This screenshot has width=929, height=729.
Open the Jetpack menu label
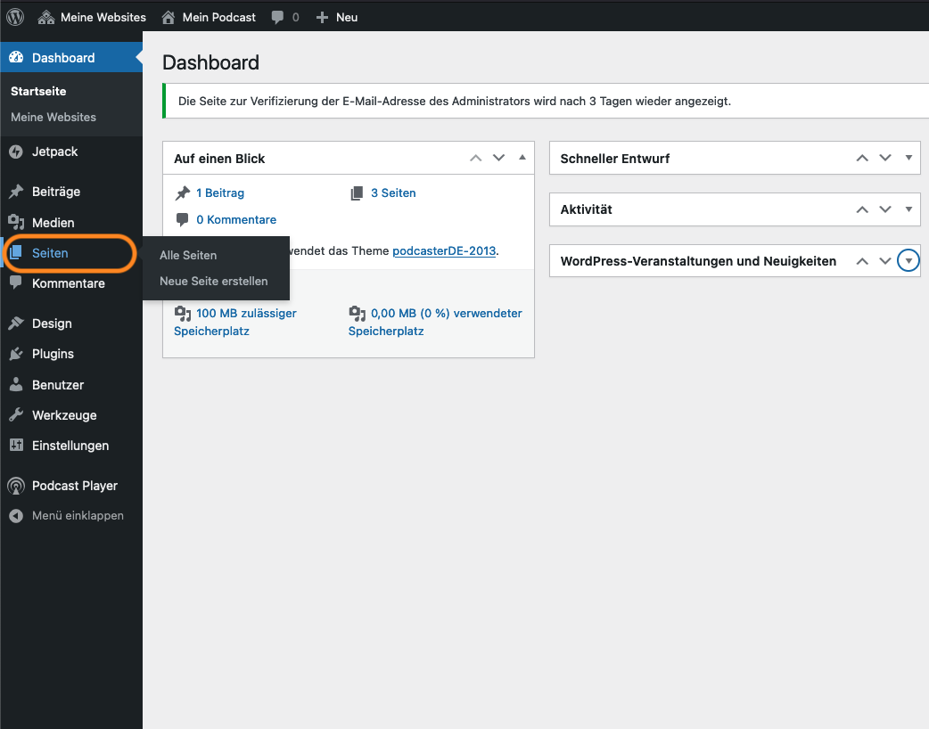[x=54, y=152]
